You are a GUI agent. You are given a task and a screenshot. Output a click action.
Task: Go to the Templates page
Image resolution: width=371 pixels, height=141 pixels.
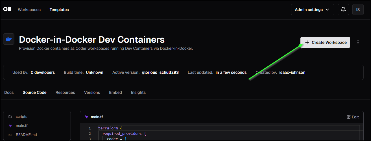pyautogui.click(x=59, y=10)
